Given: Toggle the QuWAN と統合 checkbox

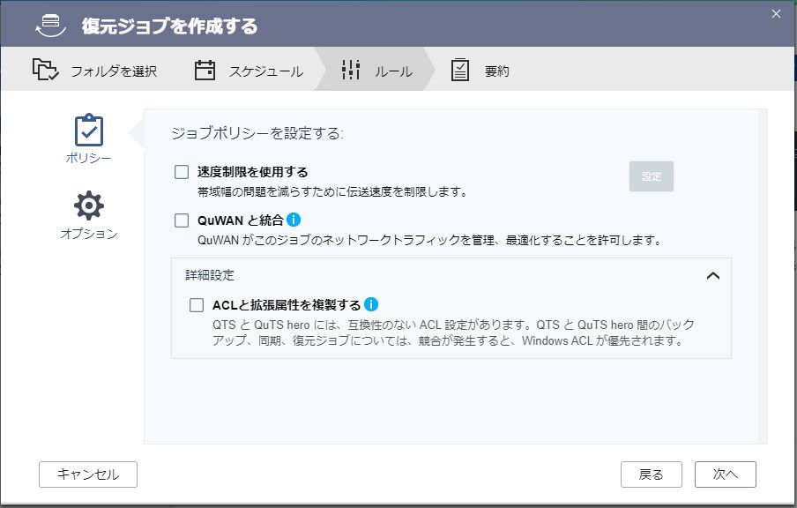Looking at the screenshot, I should (182, 220).
